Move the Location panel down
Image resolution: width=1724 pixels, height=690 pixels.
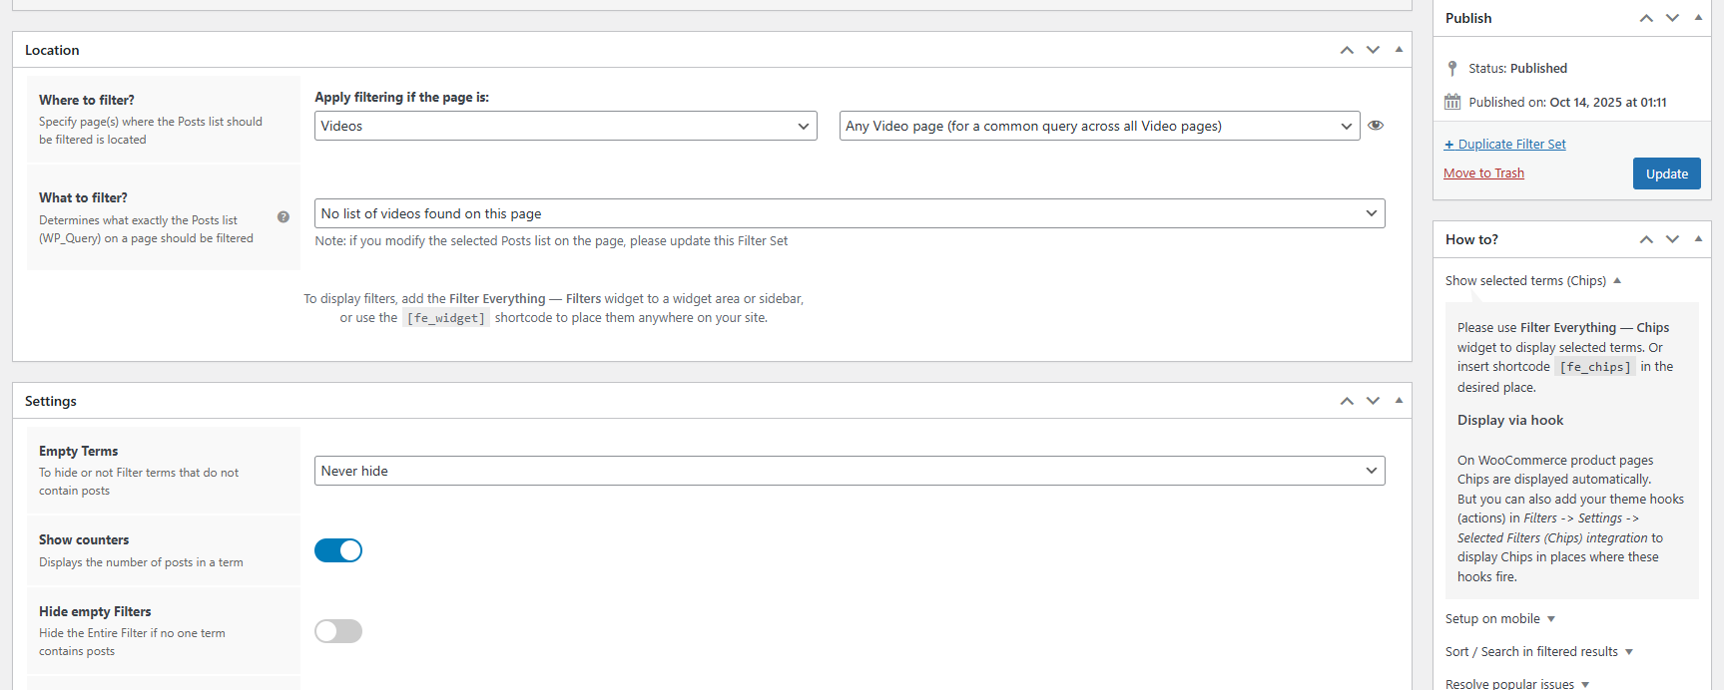1373,50
